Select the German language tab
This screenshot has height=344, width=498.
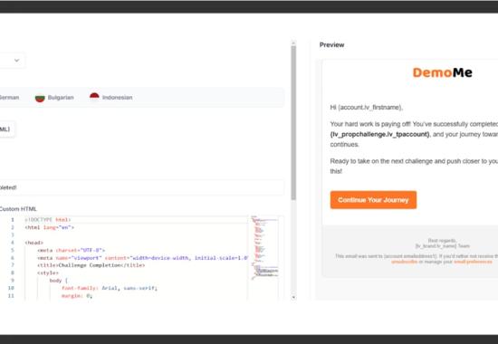[x=9, y=98]
